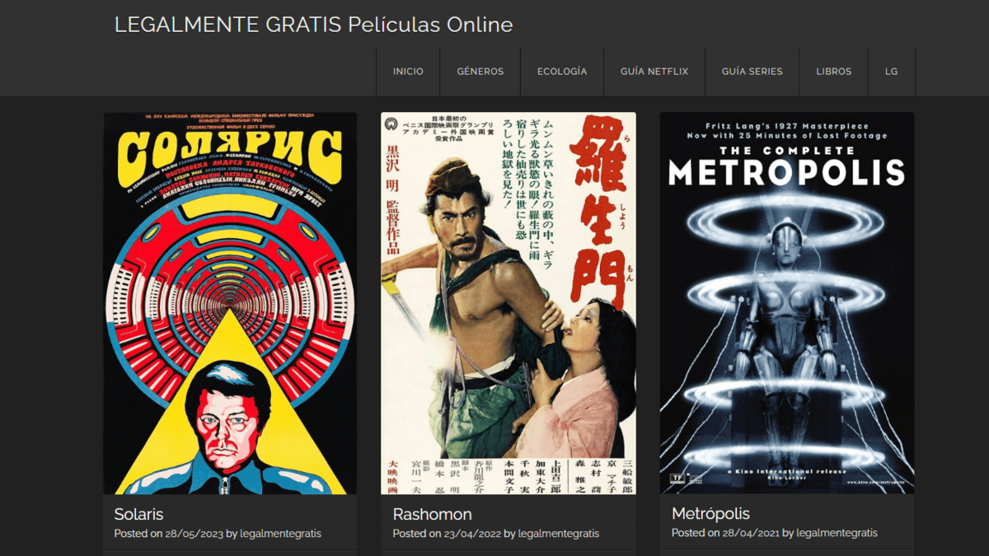Click the Metrópolis post title
Viewport: 989px width, 556px height.
coord(710,514)
